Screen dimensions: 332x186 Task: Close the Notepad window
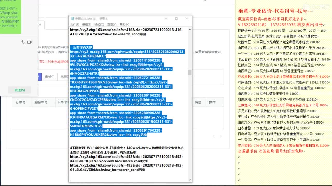(187, 19)
